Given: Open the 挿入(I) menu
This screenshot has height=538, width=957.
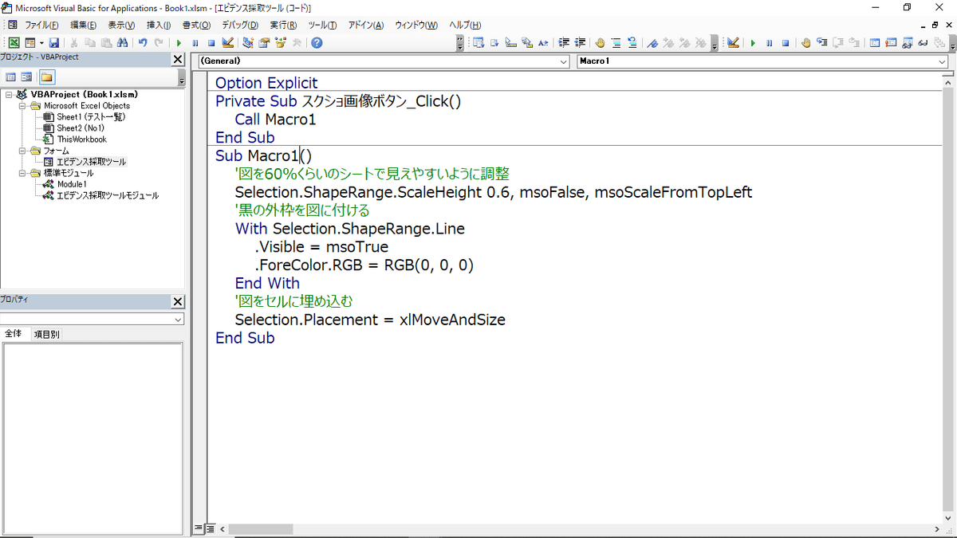Looking at the screenshot, I should [159, 26].
